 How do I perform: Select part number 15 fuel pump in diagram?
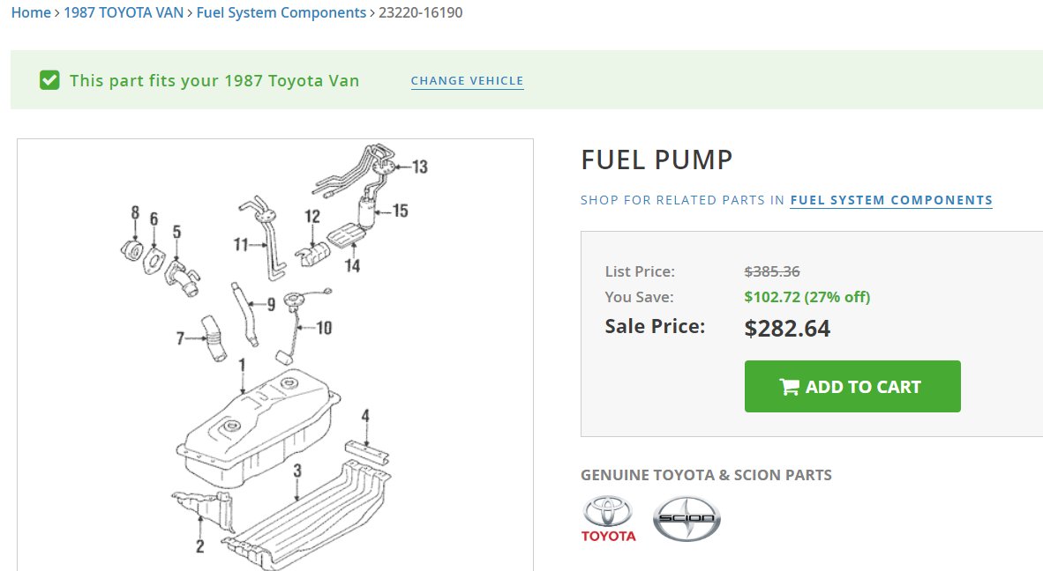366,212
